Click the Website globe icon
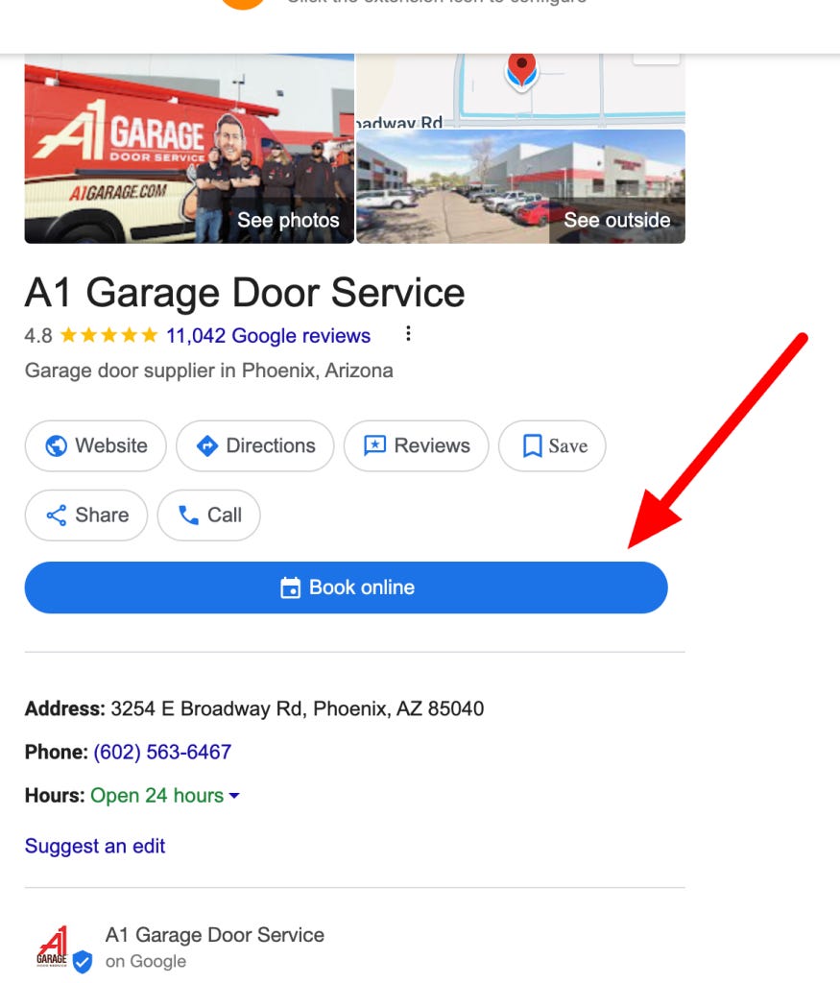Image resolution: width=840 pixels, height=983 pixels. pos(57,446)
